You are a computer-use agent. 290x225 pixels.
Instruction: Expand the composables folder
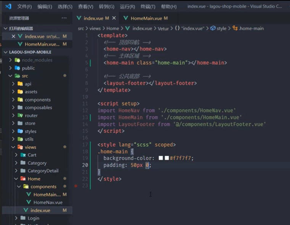pyautogui.click(x=13, y=107)
